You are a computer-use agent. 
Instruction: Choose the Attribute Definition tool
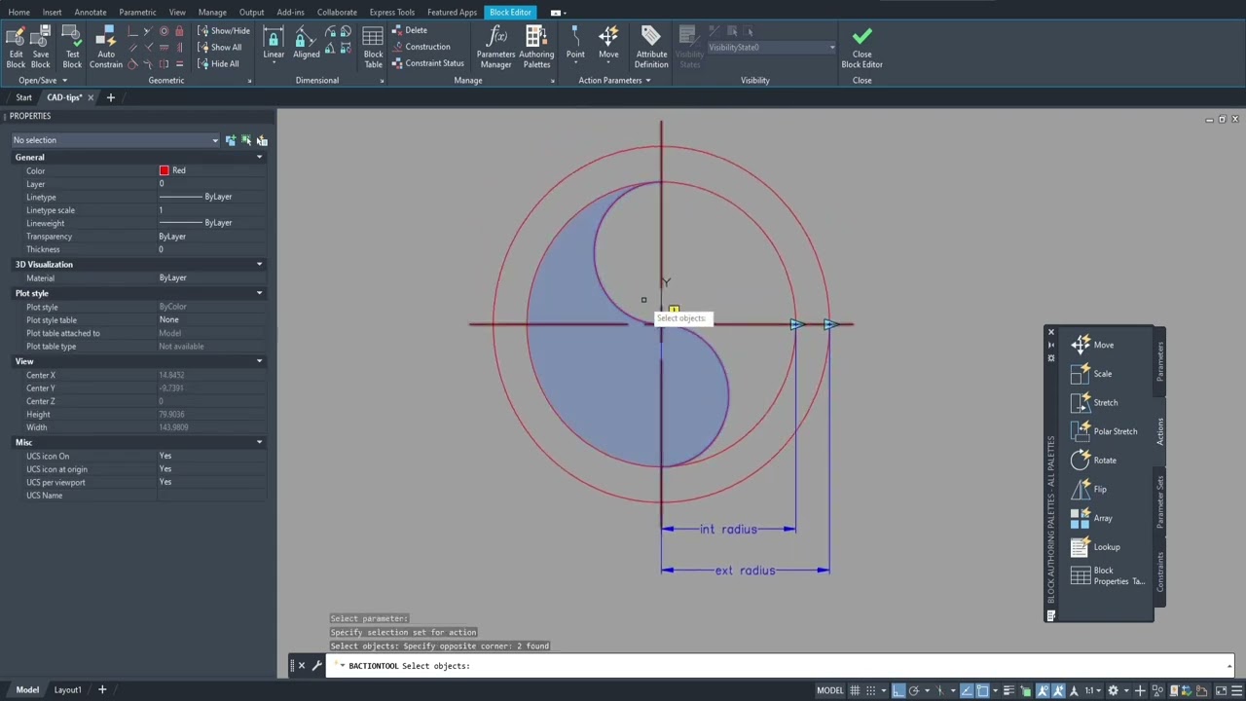[x=651, y=47]
